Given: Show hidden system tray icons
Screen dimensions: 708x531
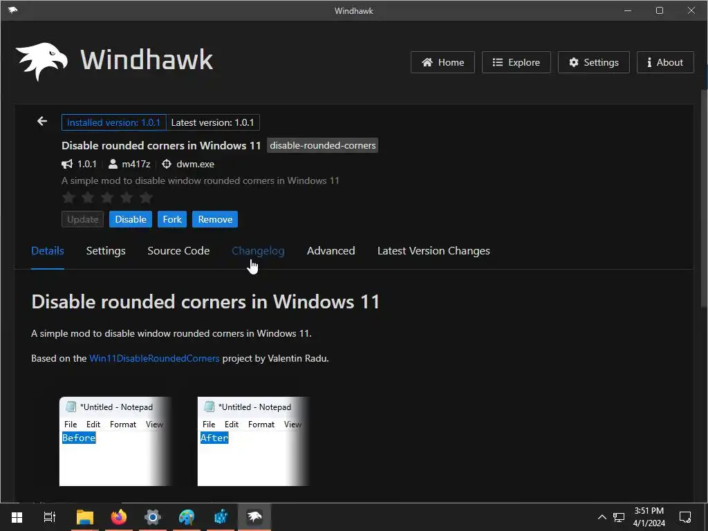Looking at the screenshot, I should [602, 517].
